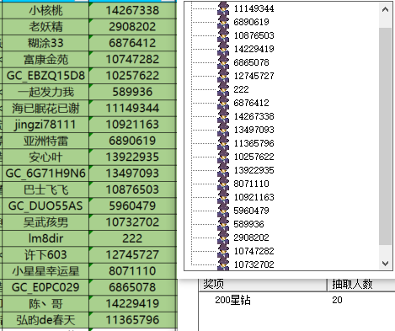Select tree entry 6890619
The width and height of the screenshot is (395, 331).
tap(251, 22)
